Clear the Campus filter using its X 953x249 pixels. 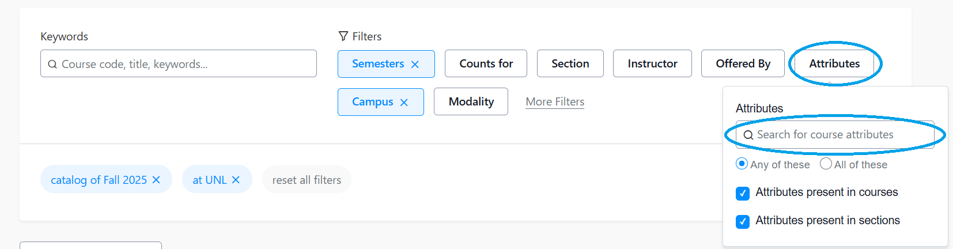coord(404,103)
